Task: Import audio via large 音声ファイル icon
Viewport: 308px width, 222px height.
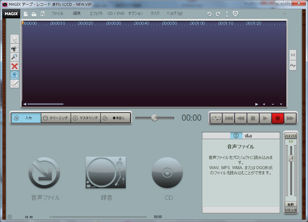Action: click(45, 173)
